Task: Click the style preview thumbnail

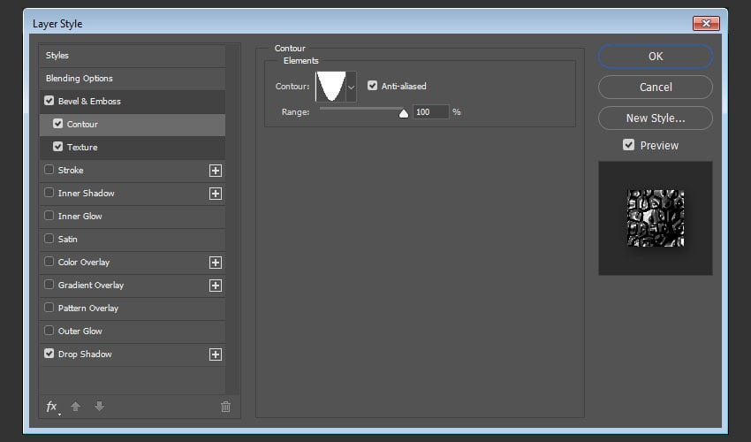Action: click(x=656, y=218)
